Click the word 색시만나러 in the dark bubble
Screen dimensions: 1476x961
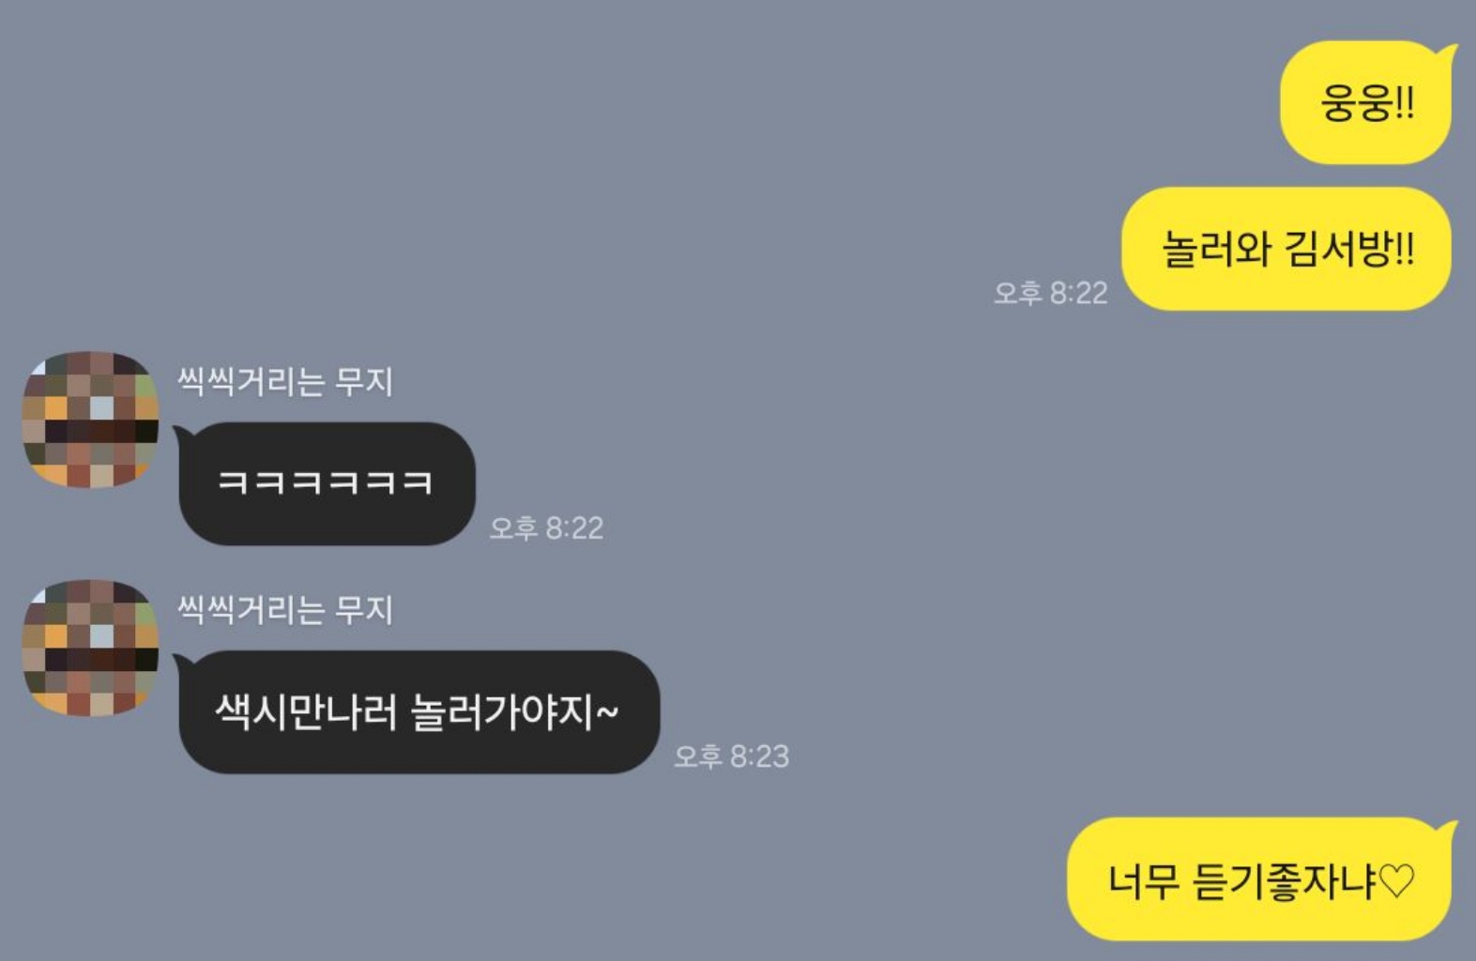tap(306, 712)
